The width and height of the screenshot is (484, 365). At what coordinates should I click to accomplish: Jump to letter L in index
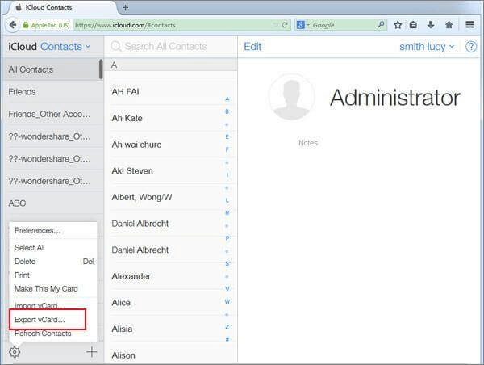227,200
